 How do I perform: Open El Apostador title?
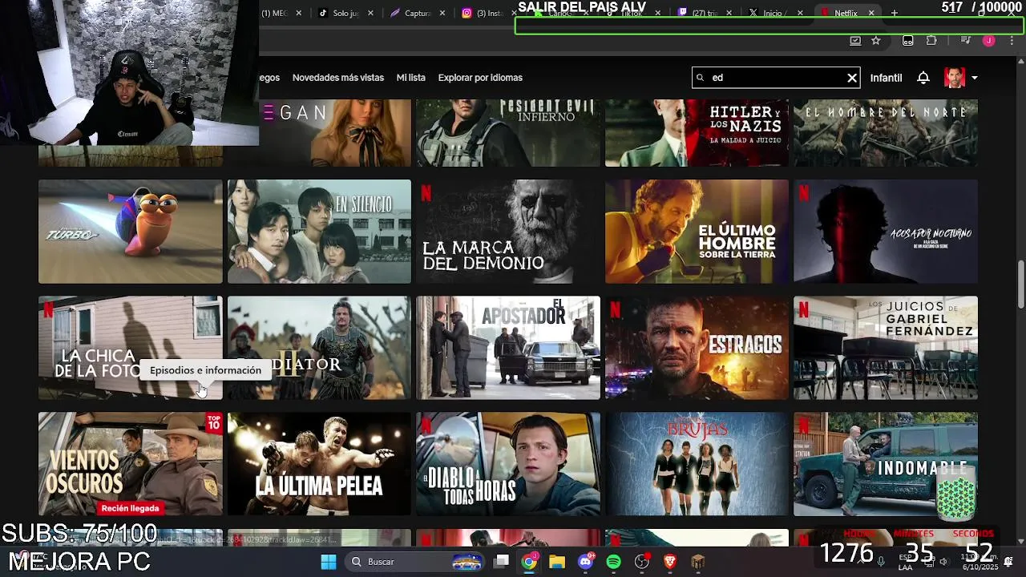(508, 348)
